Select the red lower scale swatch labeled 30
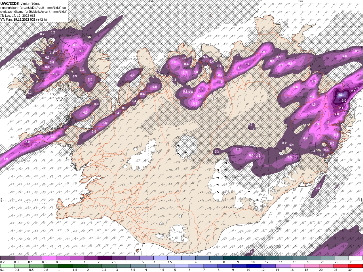This screenshot has width=363, height=272. 355,266
